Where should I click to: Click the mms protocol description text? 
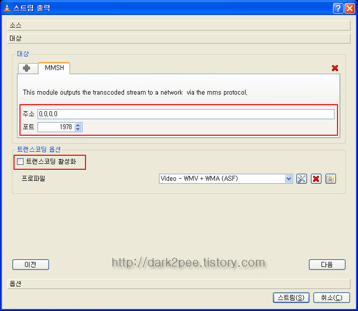tap(135, 92)
